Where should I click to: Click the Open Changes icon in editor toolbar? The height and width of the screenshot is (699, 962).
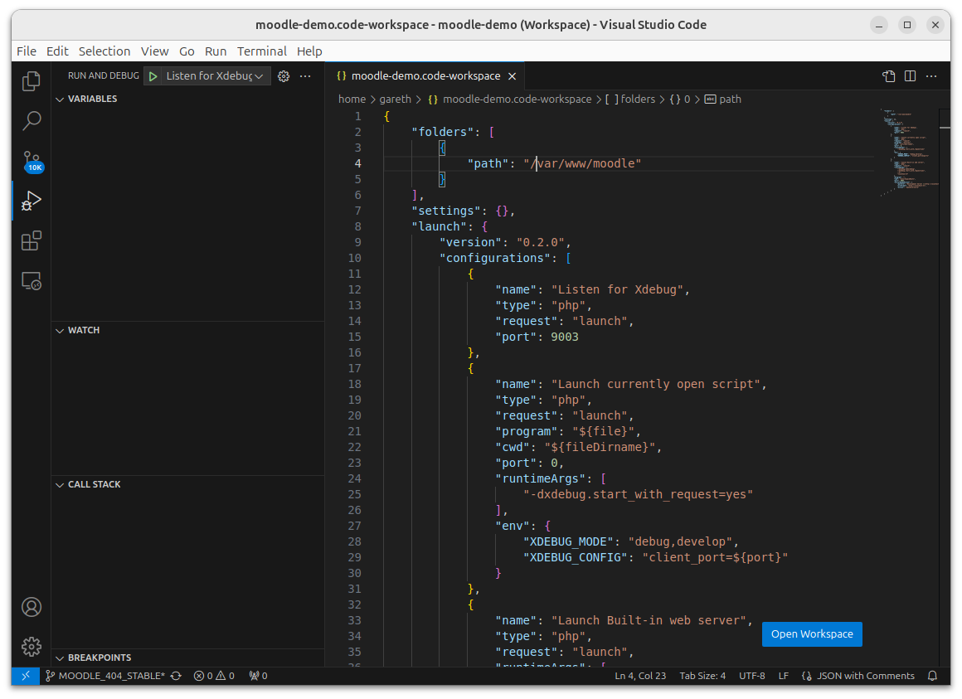pyautogui.click(x=889, y=76)
